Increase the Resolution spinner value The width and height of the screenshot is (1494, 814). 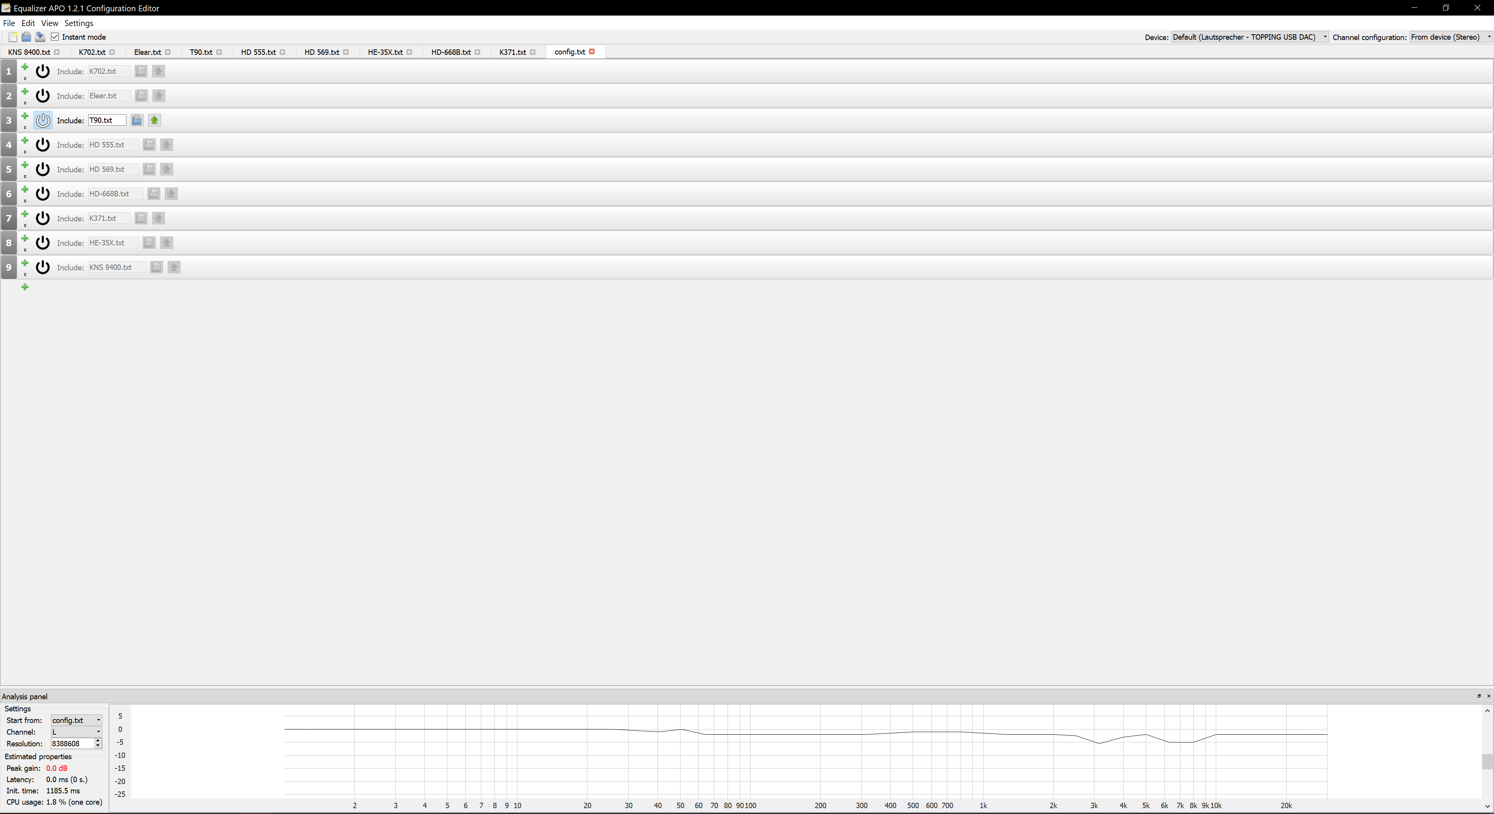coord(97,741)
